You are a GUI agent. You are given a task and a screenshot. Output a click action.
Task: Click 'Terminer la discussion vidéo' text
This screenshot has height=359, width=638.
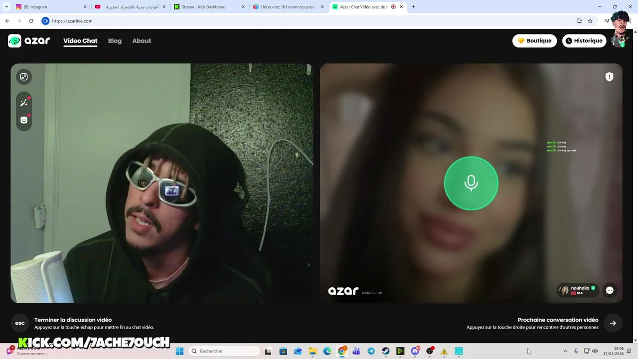click(73, 320)
